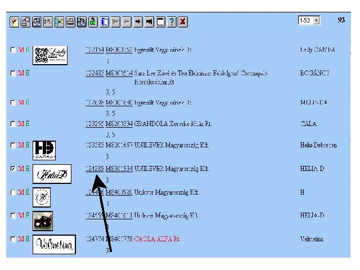
Task: Click the third toolbar icon showing documents over a tray
Action: pyautogui.click(x=37, y=22)
